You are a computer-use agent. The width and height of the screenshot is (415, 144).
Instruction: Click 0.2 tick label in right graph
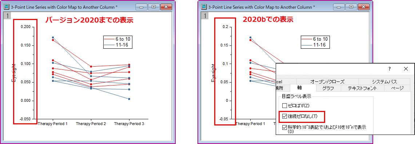click(225, 27)
